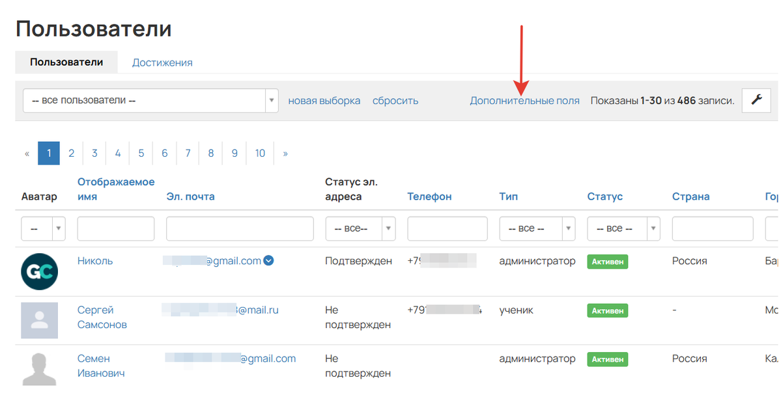Expand the Аватар filter dropdown
The image size is (781, 393).
click(44, 229)
